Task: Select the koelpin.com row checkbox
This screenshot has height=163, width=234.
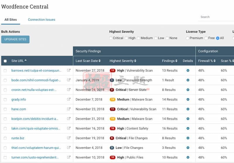Action: (x=5, y=119)
